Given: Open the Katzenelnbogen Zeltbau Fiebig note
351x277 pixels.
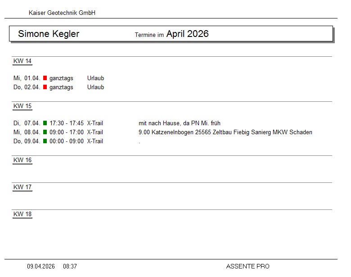Looking at the screenshot, I should tap(225, 132).
